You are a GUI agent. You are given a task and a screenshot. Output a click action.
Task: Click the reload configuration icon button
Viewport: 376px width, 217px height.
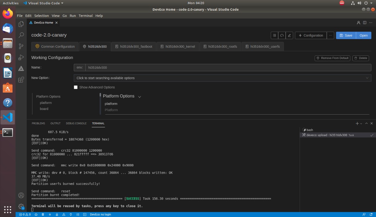(282, 35)
